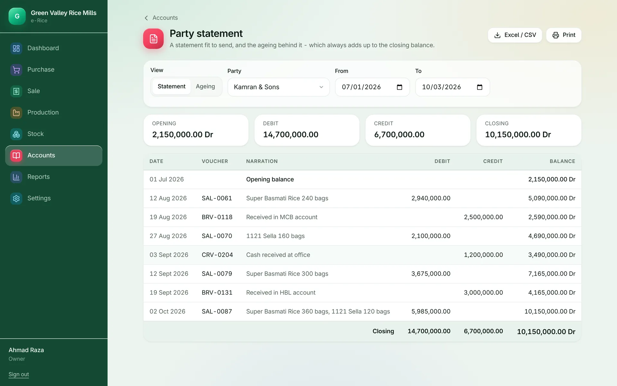Click balance 7,165,000.00 Dr
This screenshot has height=386, width=617.
552,274
